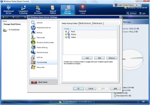
Task: Close the Windows Home Server Settings dialog
Action: [121, 17]
